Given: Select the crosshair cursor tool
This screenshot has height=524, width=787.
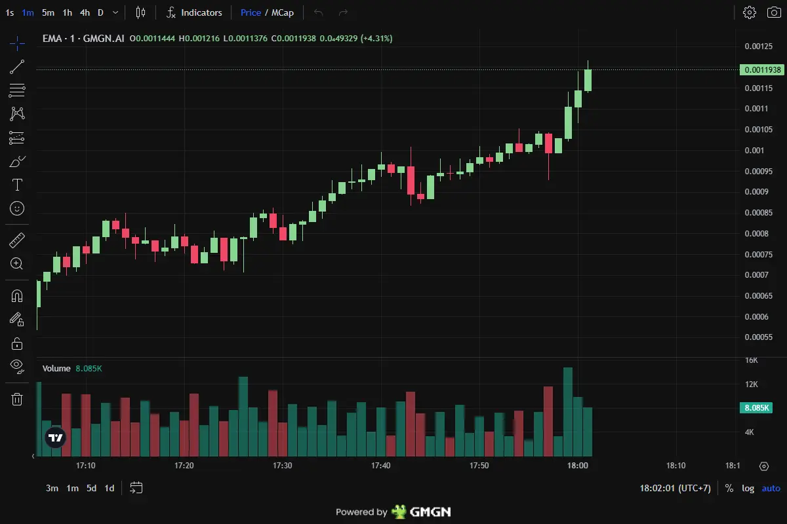Looking at the screenshot, I should pos(17,44).
